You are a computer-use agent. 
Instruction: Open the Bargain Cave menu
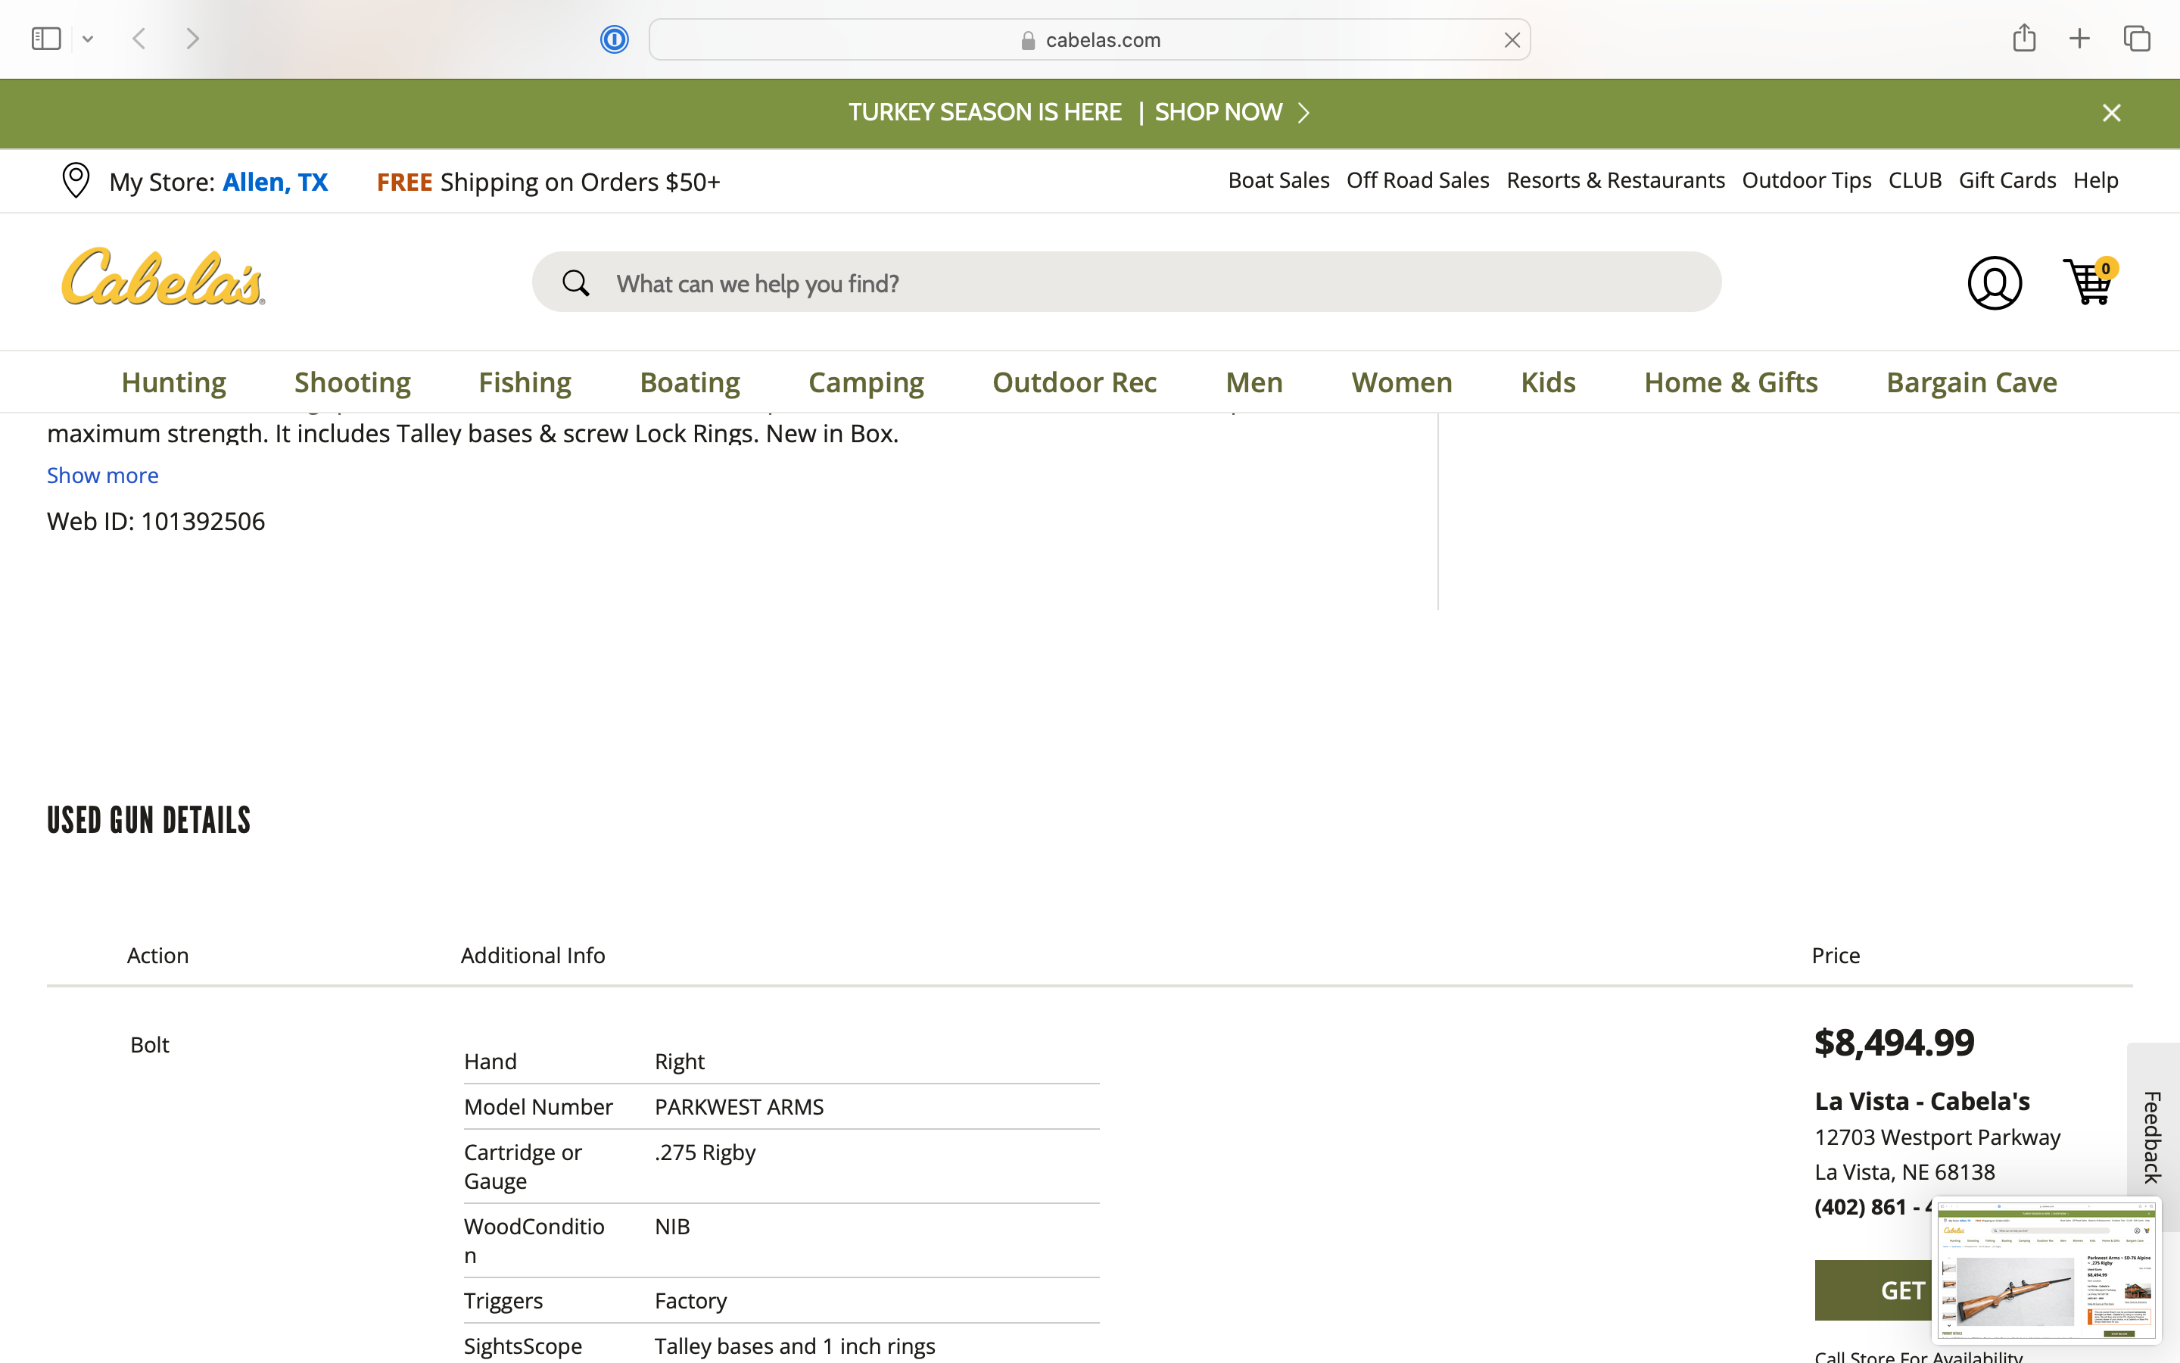click(1971, 382)
